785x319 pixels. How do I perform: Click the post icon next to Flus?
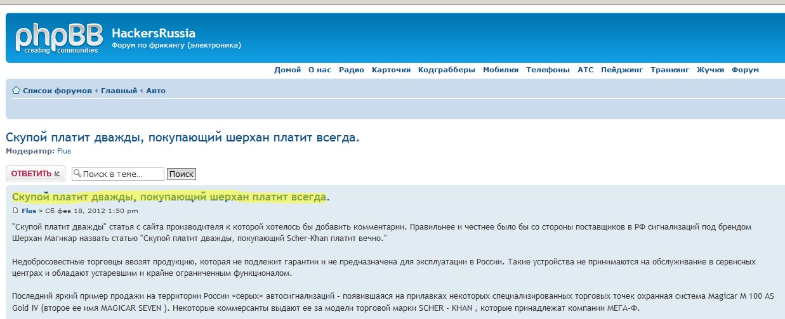(x=16, y=211)
